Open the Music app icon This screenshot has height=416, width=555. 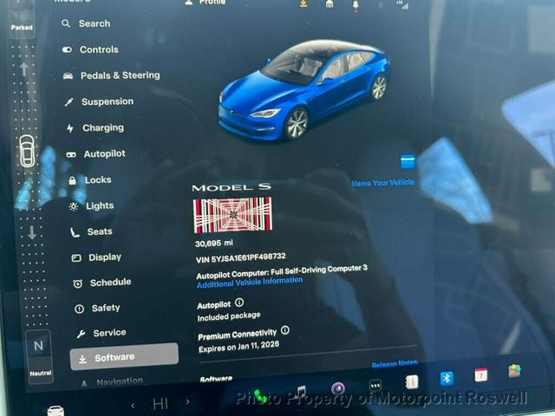click(301, 392)
